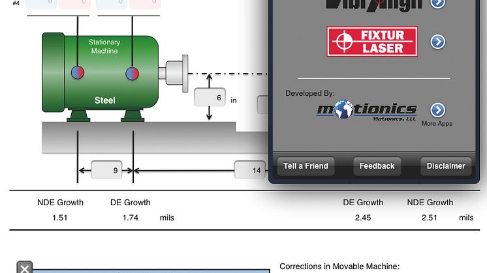
Task: Click the Stationary Machine label
Action: tap(104, 47)
